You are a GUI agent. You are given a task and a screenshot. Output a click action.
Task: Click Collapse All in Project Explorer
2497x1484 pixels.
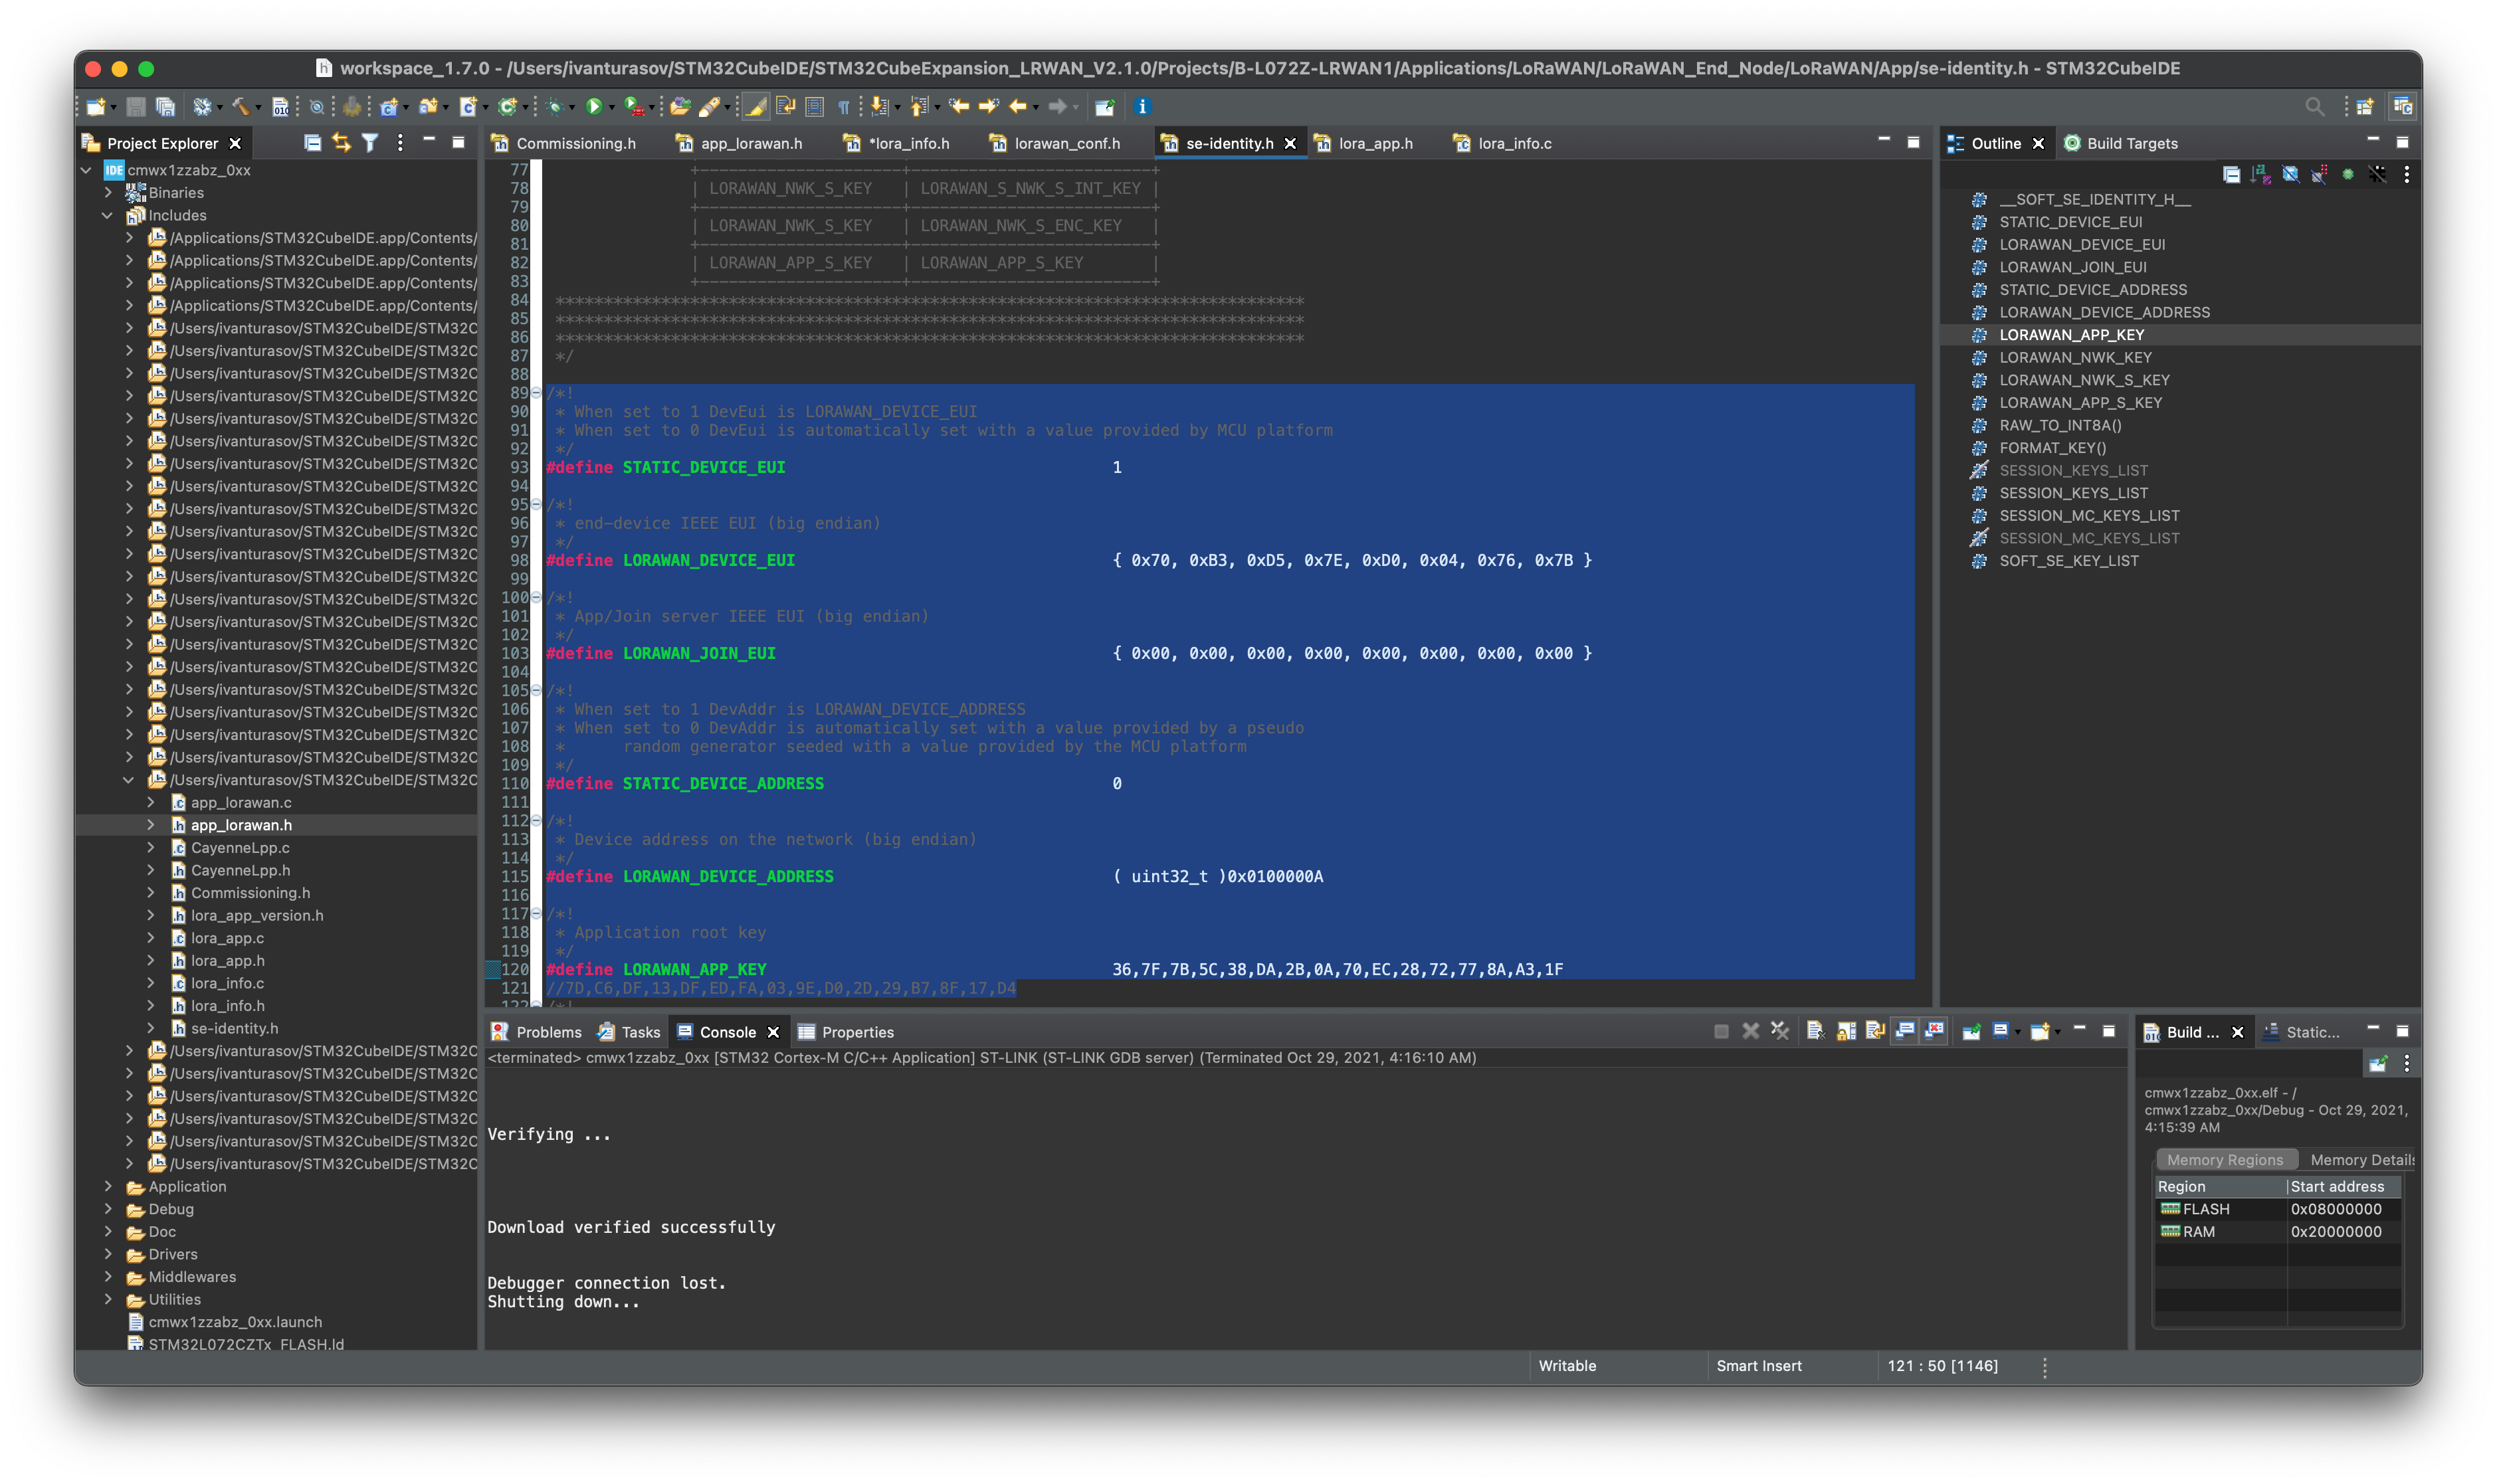pyautogui.click(x=312, y=143)
